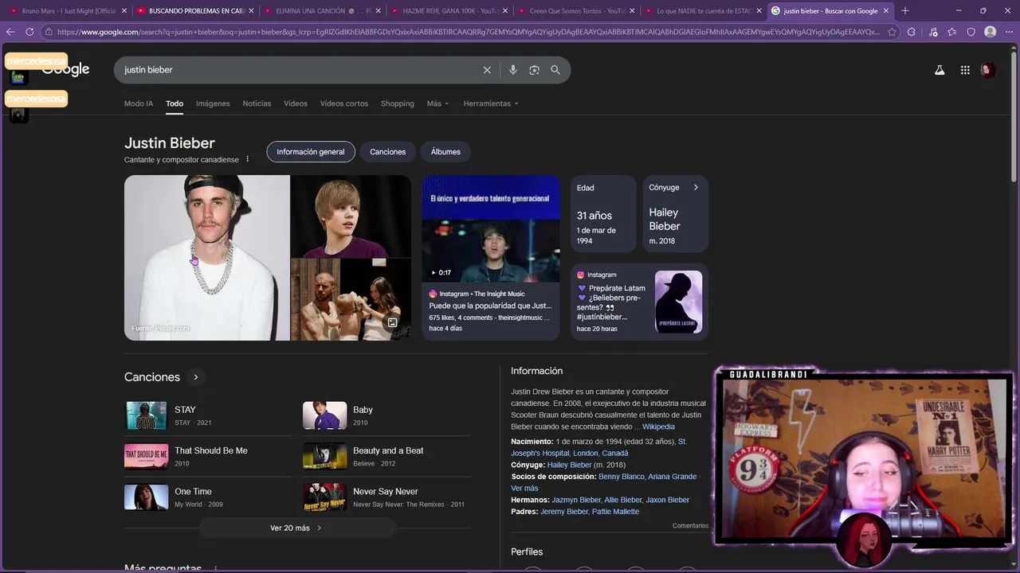This screenshot has height=573, width=1020.
Task: Open the song One Time
Action: [208, 497]
